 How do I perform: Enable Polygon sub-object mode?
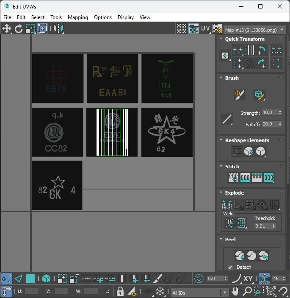pos(30,279)
